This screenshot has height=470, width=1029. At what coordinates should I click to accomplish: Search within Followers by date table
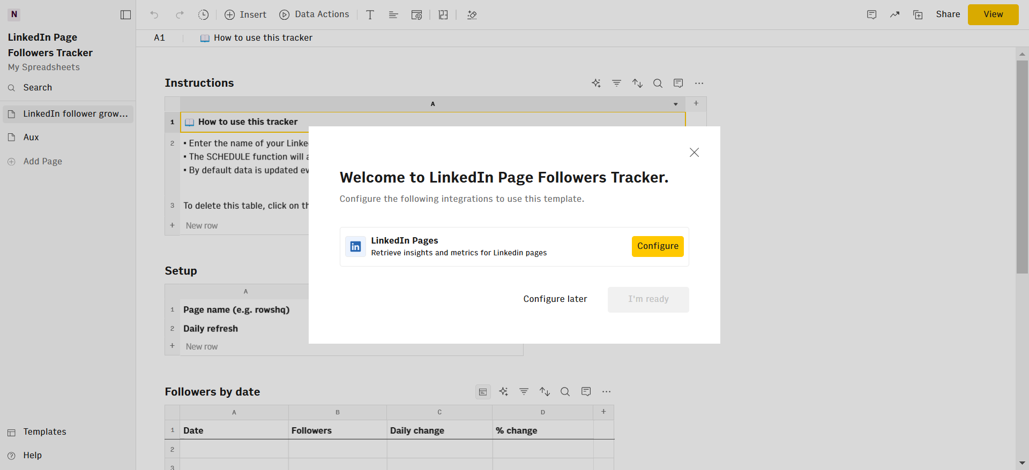point(565,392)
